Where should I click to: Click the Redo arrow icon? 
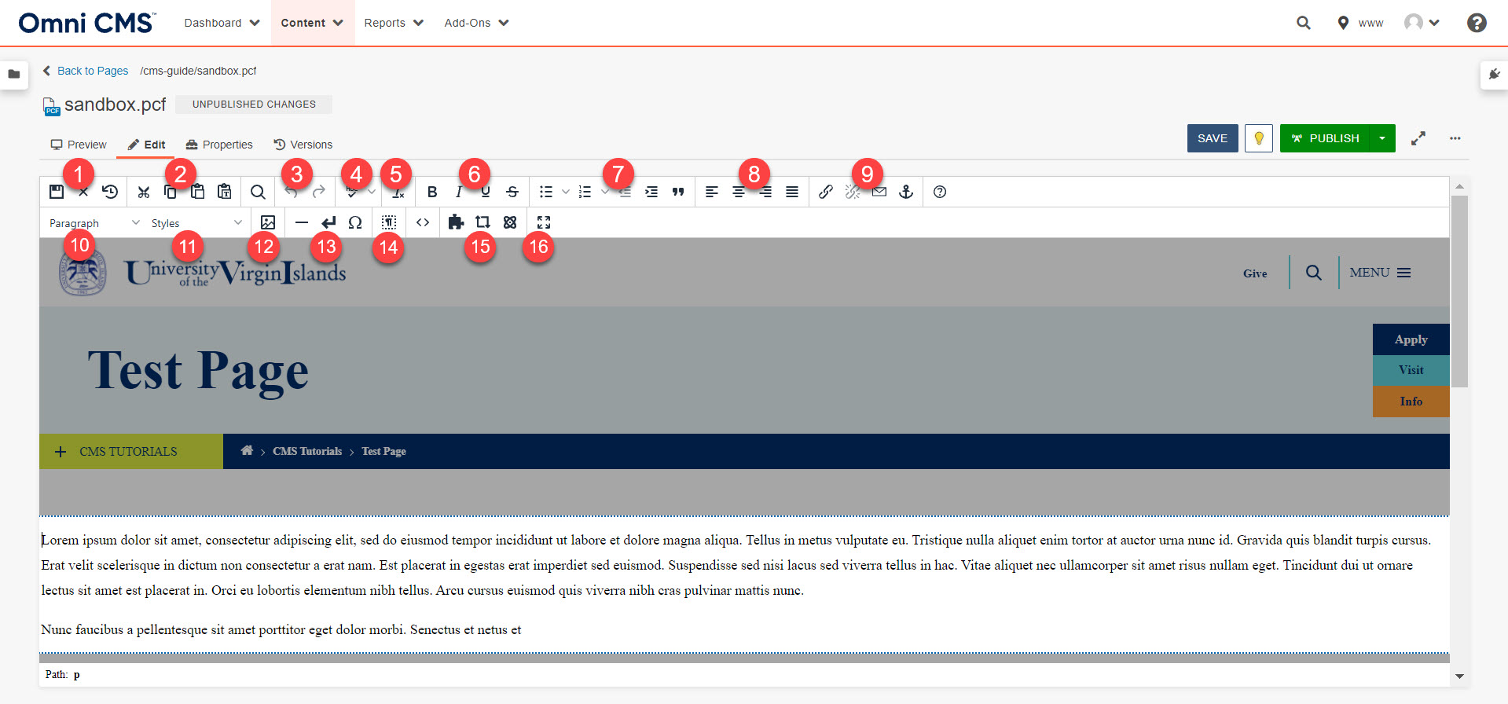pyautogui.click(x=318, y=192)
